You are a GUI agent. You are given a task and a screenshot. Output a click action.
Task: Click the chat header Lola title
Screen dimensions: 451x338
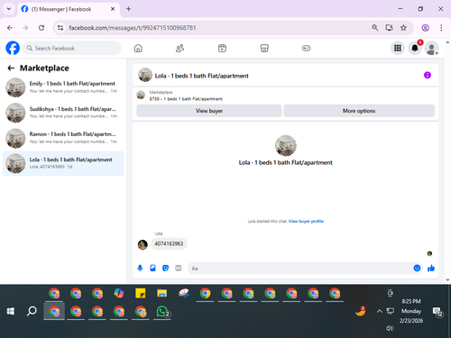(x=201, y=76)
